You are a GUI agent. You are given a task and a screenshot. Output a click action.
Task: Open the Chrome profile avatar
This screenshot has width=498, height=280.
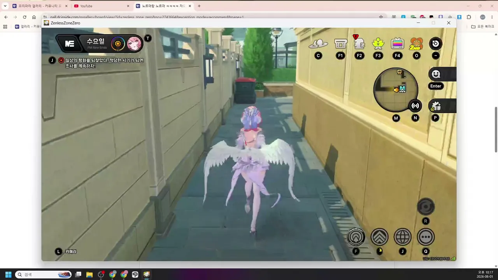click(x=483, y=17)
